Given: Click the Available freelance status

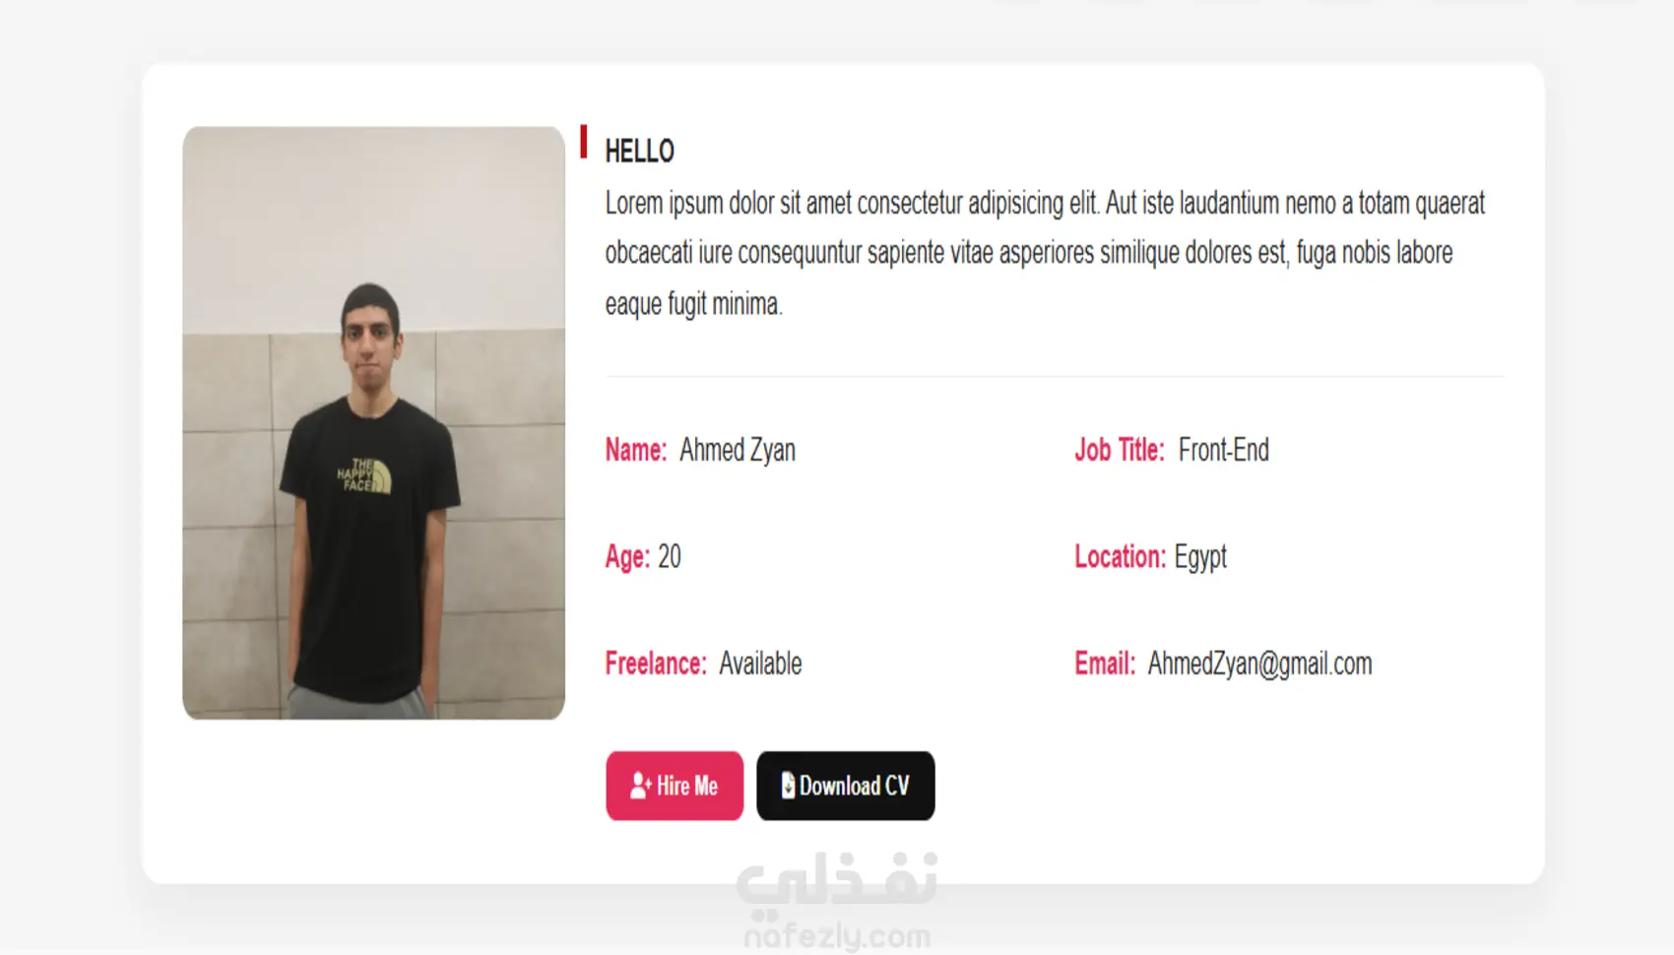Looking at the screenshot, I should (760, 664).
